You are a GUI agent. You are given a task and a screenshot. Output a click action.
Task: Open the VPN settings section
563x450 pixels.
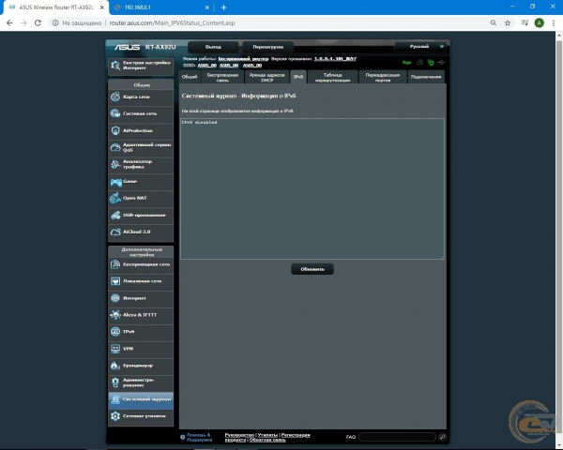tap(140, 348)
